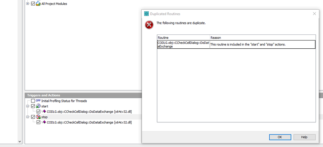The height and width of the screenshot is (147, 323).
Task: Close the Duplicated Routines dialog
Action: [x=314, y=14]
